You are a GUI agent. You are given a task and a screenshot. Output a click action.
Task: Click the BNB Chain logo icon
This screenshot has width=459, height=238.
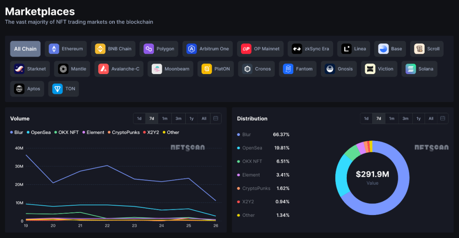(100, 49)
